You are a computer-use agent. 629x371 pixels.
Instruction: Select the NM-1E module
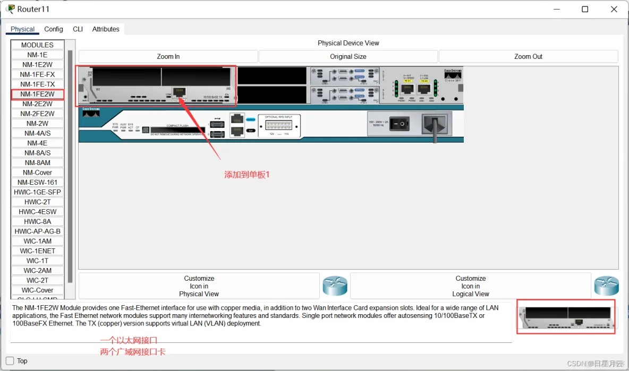(x=37, y=55)
